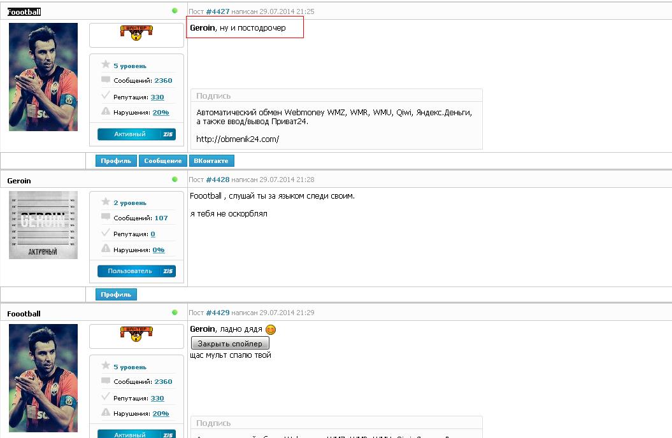Image resolution: width=672 pixels, height=438 pixels.
Task: Open Profile button under post #4427
Action: [116, 160]
